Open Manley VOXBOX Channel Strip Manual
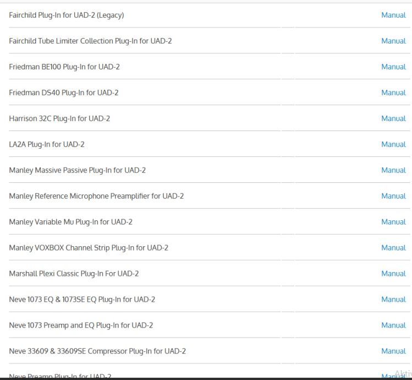 [x=393, y=248]
